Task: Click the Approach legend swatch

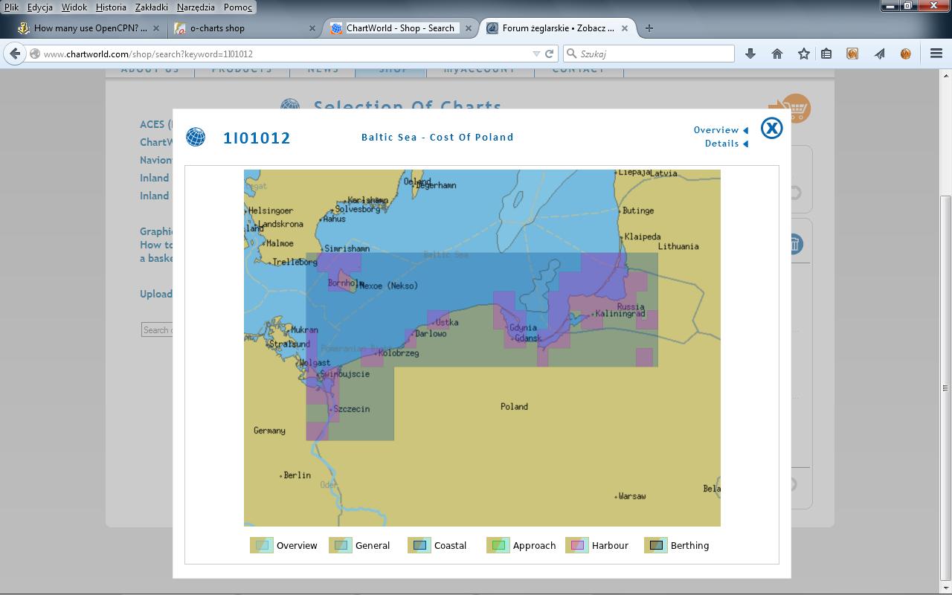Action: click(498, 545)
